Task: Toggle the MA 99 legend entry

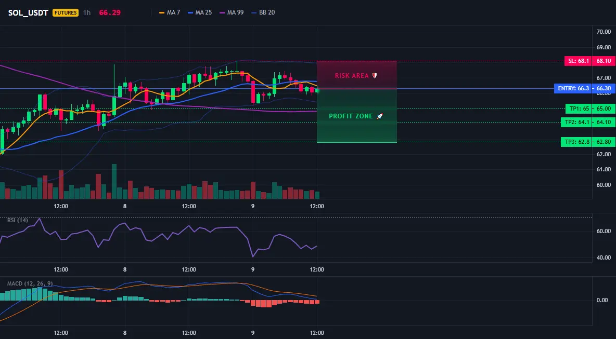Action: (232, 12)
